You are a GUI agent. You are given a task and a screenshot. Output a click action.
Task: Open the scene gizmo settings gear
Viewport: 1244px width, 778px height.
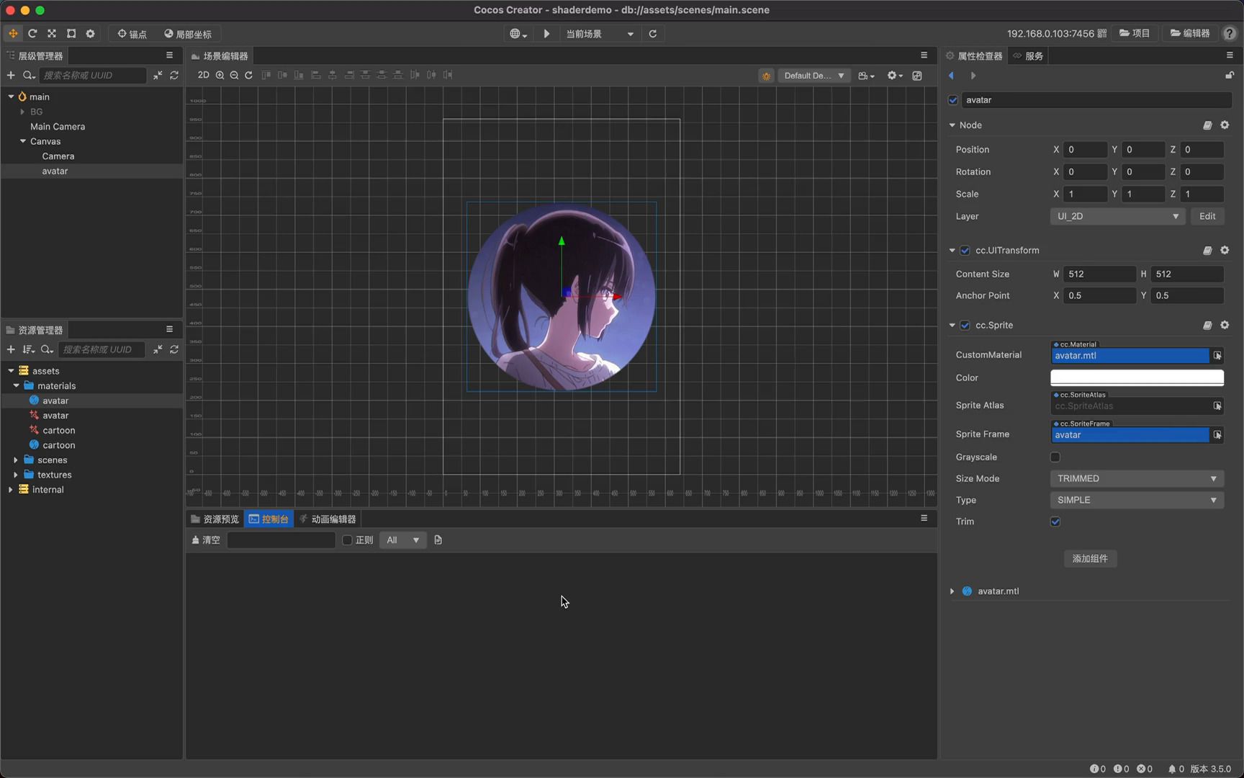point(895,76)
